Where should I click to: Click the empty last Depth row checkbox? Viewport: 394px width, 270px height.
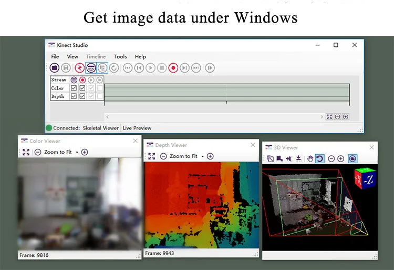[99, 96]
